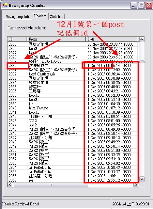This screenshot has height=209, width=153.
Task: Click the Newsgroup Counter app icon
Action: pos(5,5)
